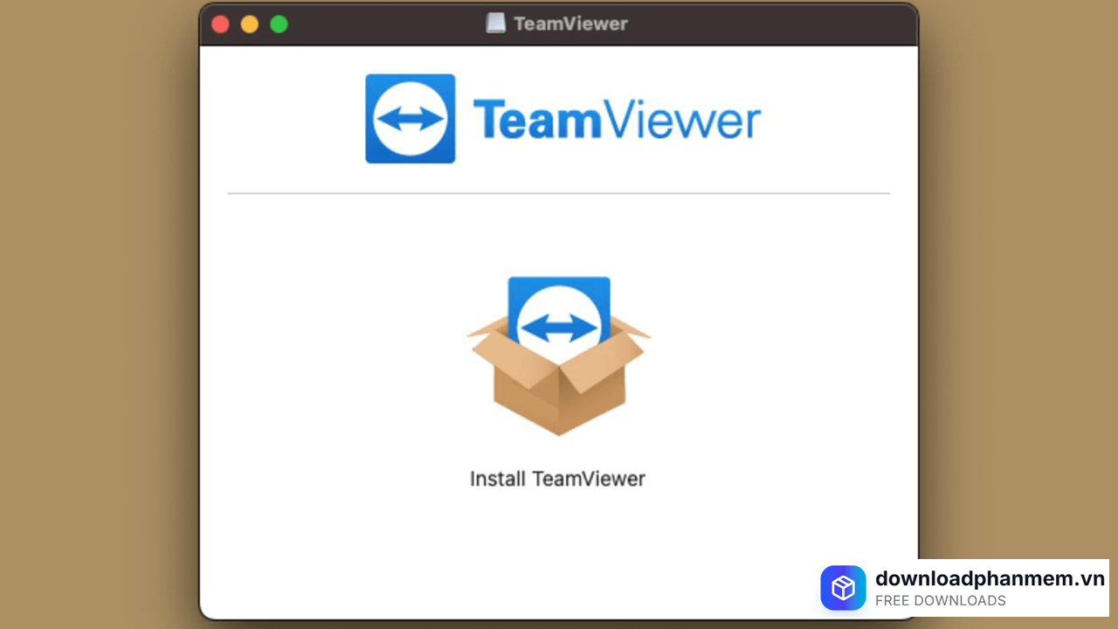
Task: Click the blue TeamViewer logo square in header
Action: tap(410, 119)
